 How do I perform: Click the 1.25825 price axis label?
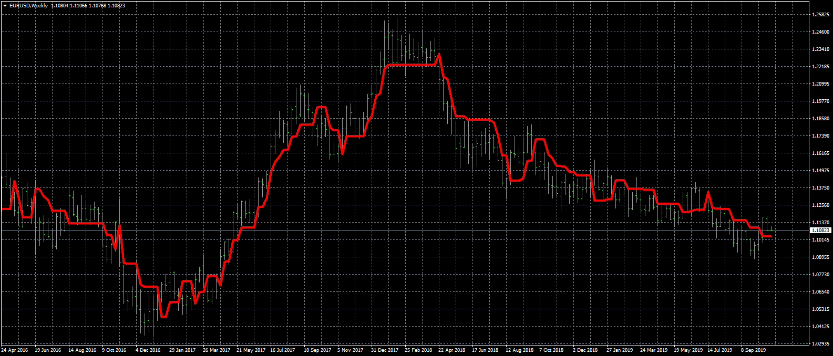coord(820,15)
